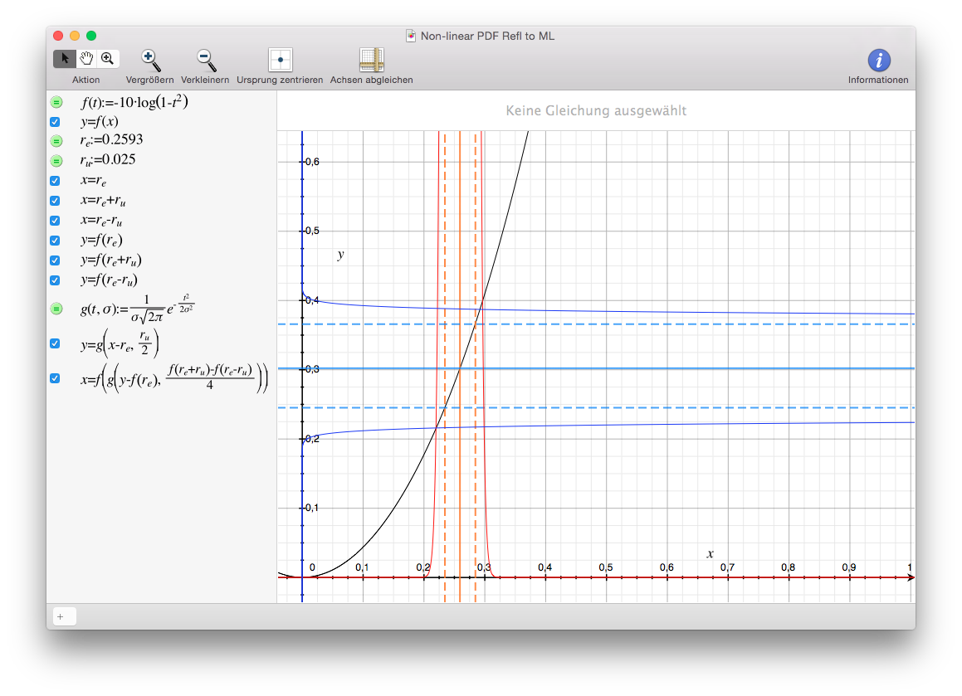Select the arrow pointer action tool

(65, 58)
